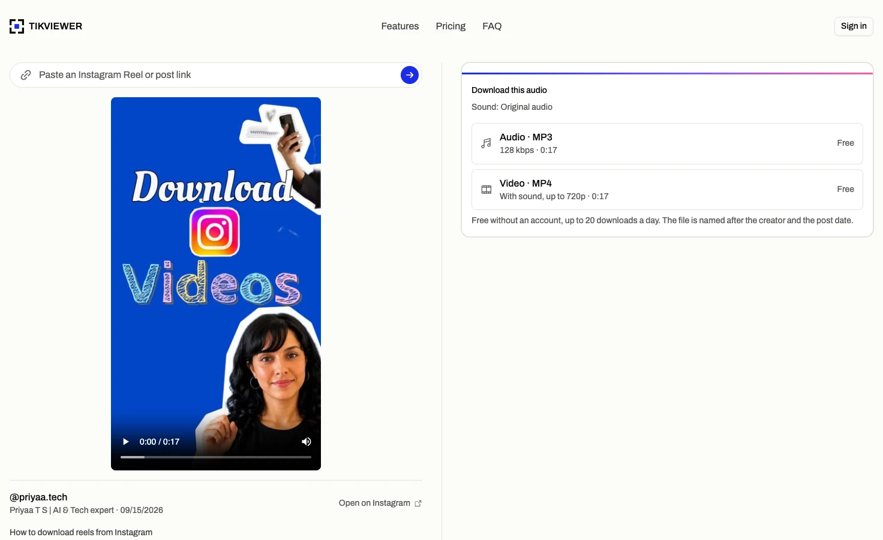Play the video preview
This screenshot has height=540, width=883.
click(126, 442)
